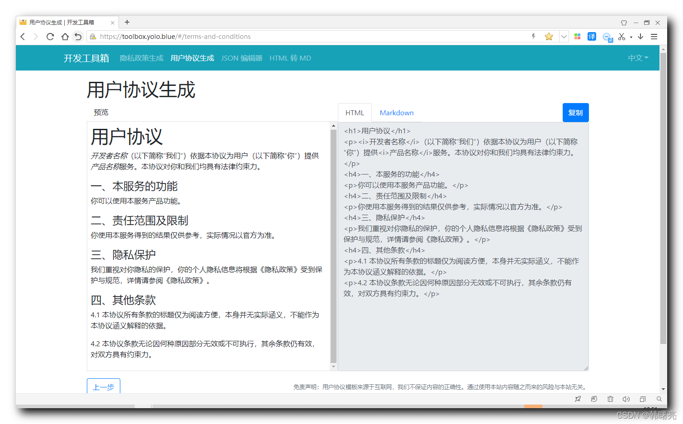Click the circular plus status bar icon
Viewport: 683px width, 424px height.
[x=594, y=399]
